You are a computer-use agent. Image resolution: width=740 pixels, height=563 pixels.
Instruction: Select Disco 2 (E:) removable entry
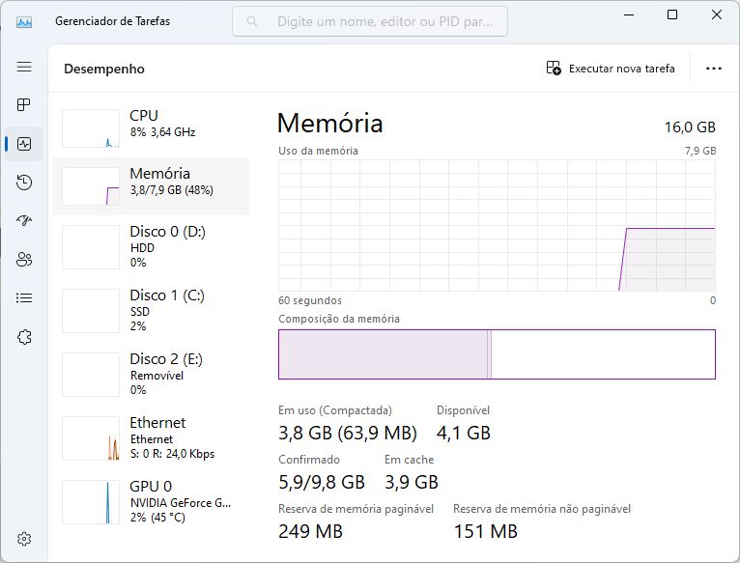point(151,375)
